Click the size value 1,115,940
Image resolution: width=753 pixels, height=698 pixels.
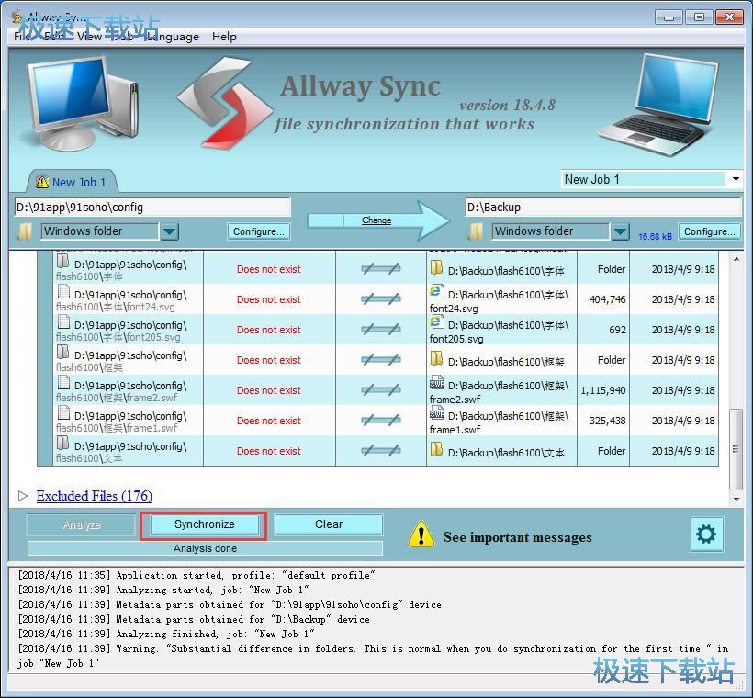(x=603, y=390)
